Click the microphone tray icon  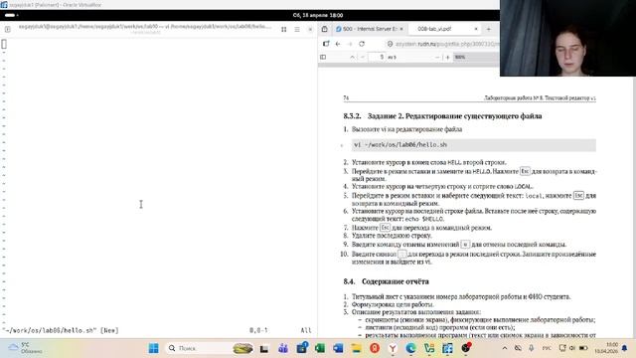tap(532, 348)
